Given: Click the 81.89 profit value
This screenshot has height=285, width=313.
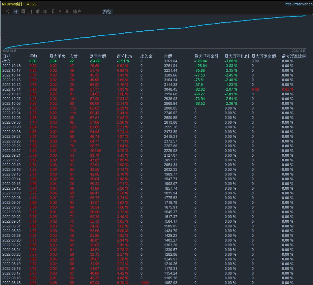Looking at the screenshot, I should tap(95, 127).
